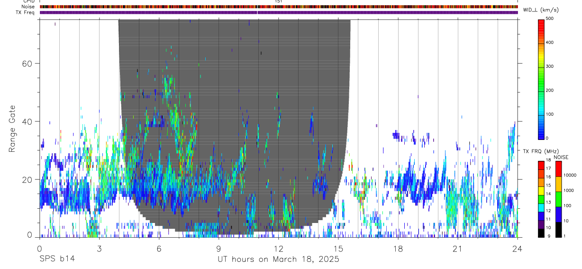Click the 'NOISE' legend title
Screen dimensions: 582x269
[561, 157]
